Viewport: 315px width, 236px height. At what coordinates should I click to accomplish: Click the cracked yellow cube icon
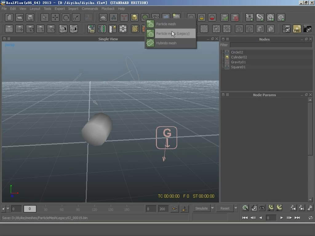pos(135,29)
